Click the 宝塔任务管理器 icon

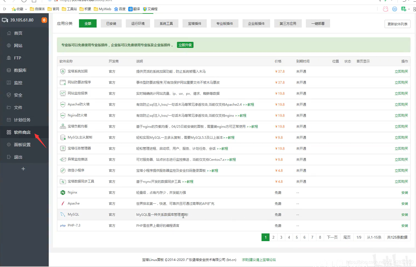63,148
